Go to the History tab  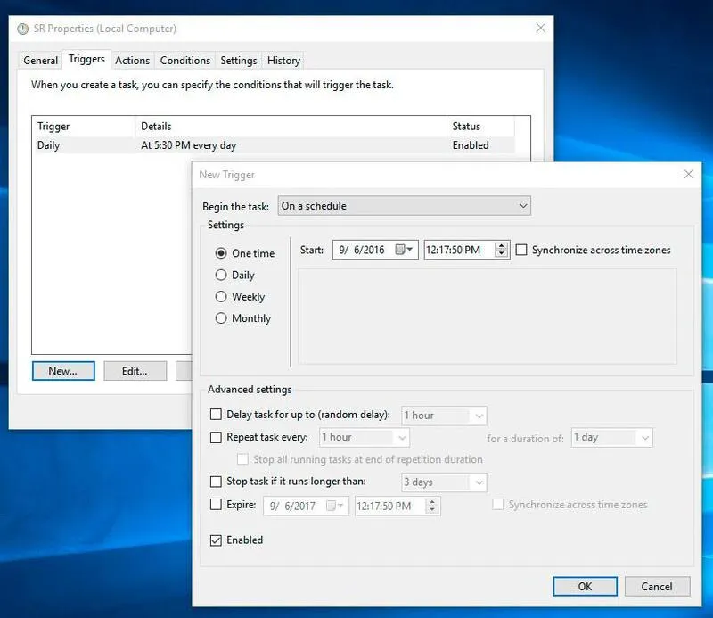[x=283, y=61]
